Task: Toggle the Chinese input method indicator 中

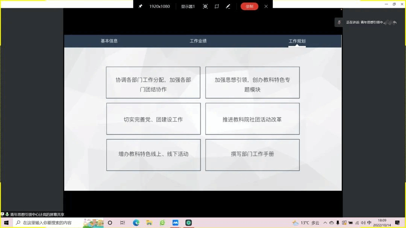Action: click(x=369, y=223)
